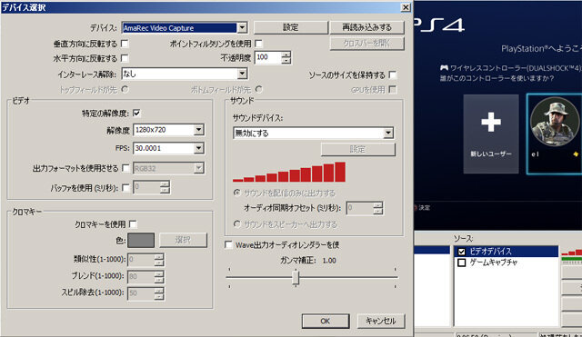Increase opacity with the up stepper arrow
The height and width of the screenshot is (337, 582).
286,55
